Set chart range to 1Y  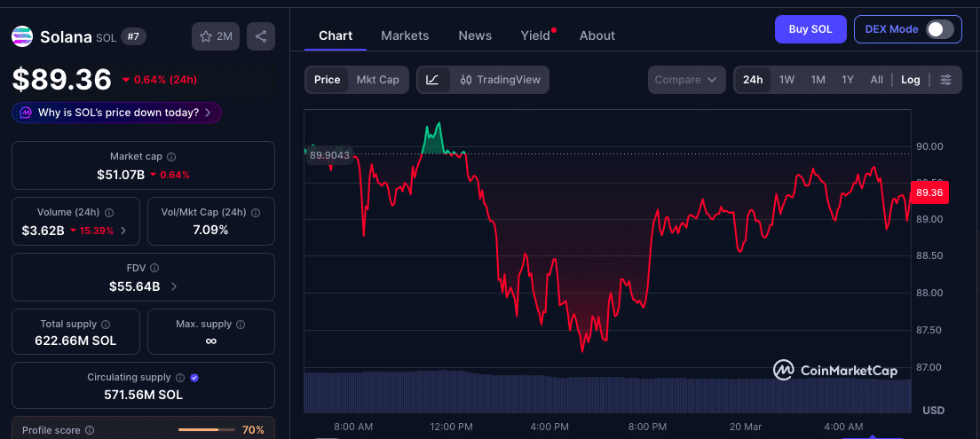pos(848,80)
